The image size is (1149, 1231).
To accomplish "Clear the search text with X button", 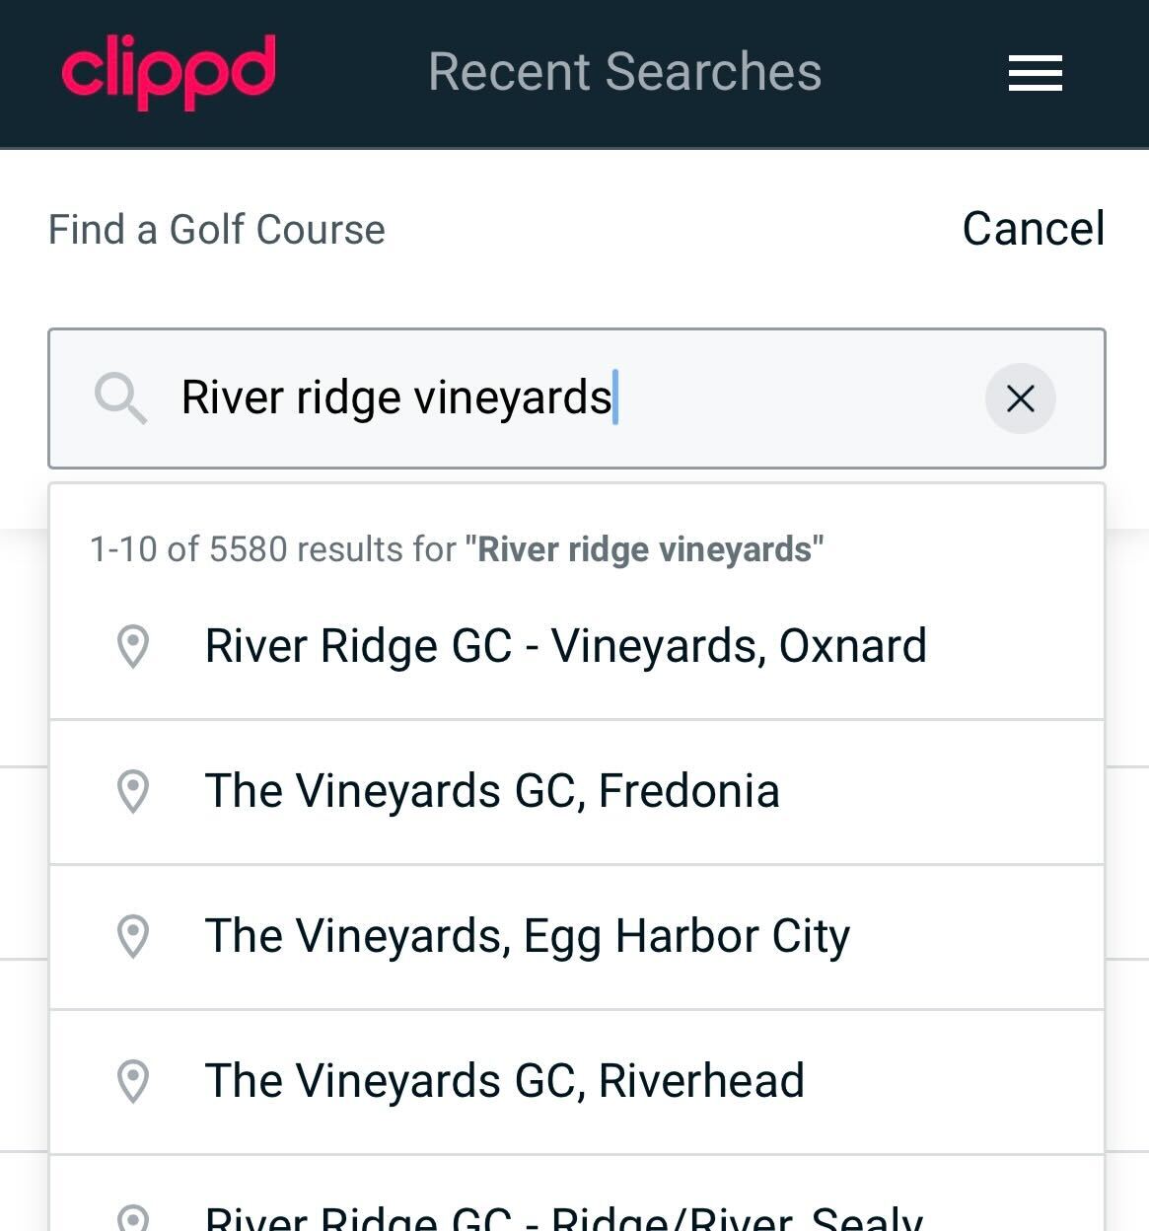I will point(1020,398).
